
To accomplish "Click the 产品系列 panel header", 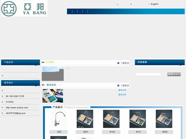I will [20, 62].
